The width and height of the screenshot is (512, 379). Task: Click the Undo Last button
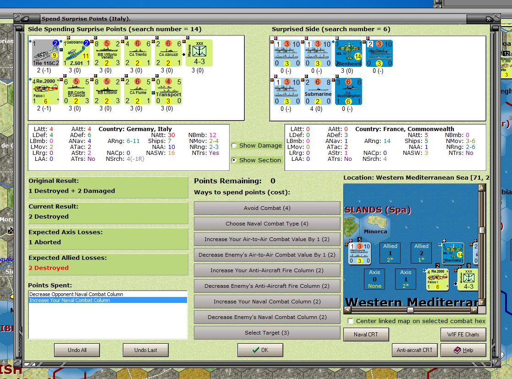pos(146,350)
